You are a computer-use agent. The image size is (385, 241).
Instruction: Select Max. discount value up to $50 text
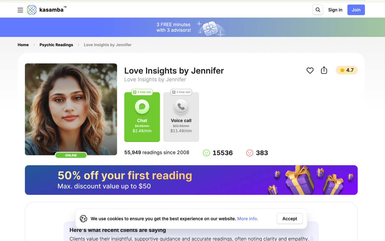pos(104,186)
